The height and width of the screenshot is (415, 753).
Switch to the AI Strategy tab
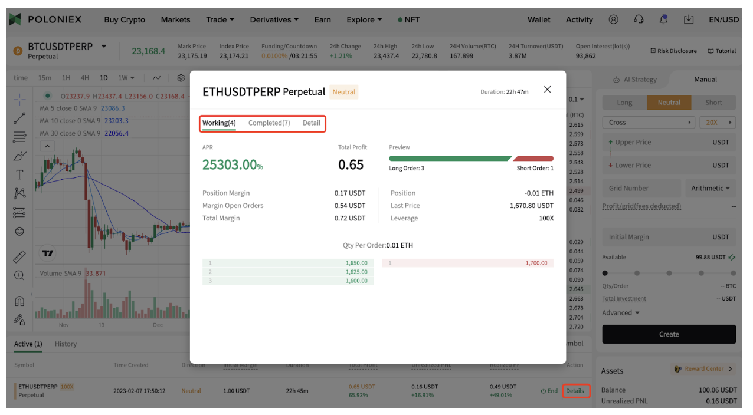(x=635, y=80)
